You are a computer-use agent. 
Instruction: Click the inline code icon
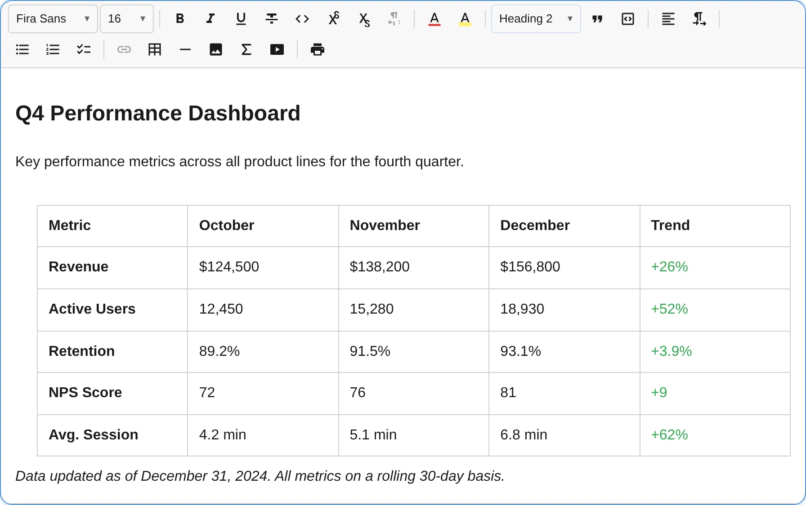pos(302,19)
